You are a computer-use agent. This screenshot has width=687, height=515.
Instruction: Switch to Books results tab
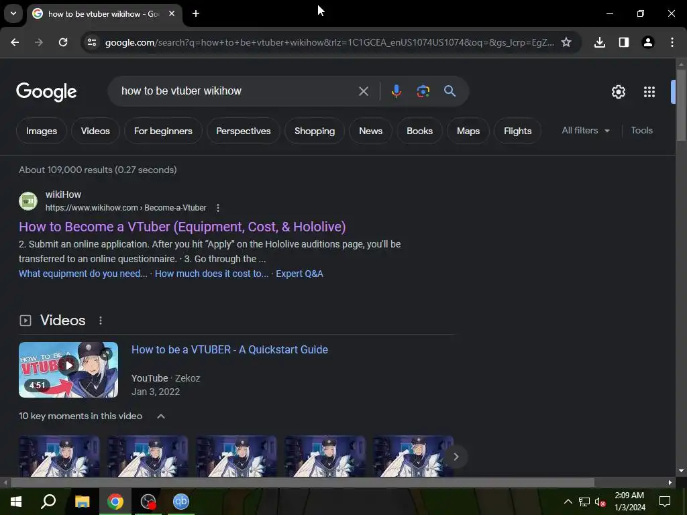coord(420,131)
